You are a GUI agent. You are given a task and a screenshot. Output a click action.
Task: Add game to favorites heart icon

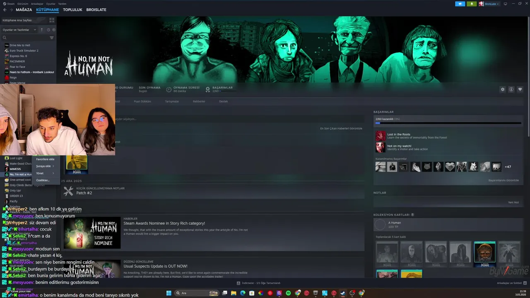(520, 89)
